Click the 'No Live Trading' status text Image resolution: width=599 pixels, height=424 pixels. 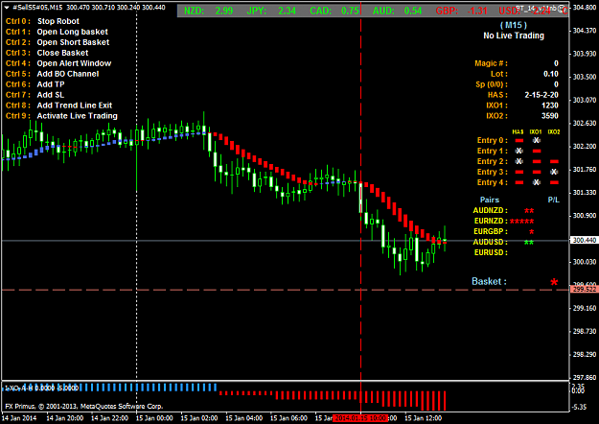pos(514,35)
